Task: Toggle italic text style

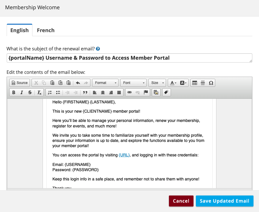Action: [22, 93]
